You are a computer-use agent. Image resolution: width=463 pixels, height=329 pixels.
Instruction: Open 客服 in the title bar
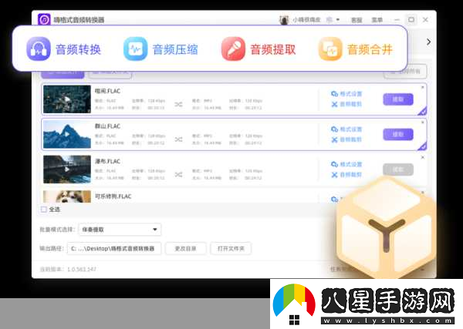(357, 20)
